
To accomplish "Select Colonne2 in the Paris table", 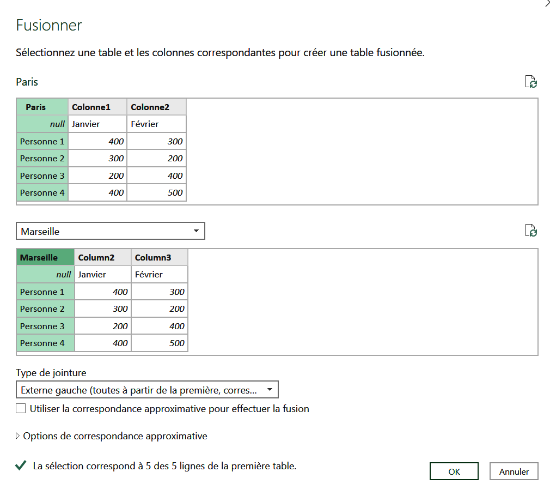I will click(156, 107).
